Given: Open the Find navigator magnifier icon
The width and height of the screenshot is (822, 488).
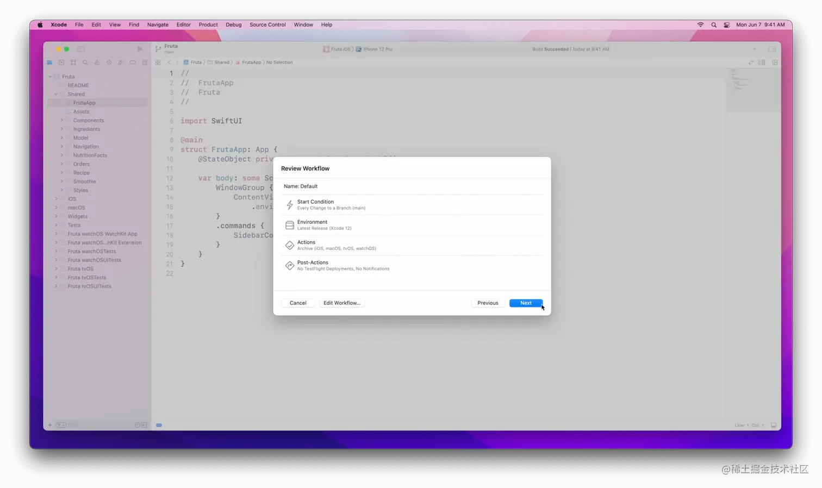Looking at the screenshot, I should [85, 62].
